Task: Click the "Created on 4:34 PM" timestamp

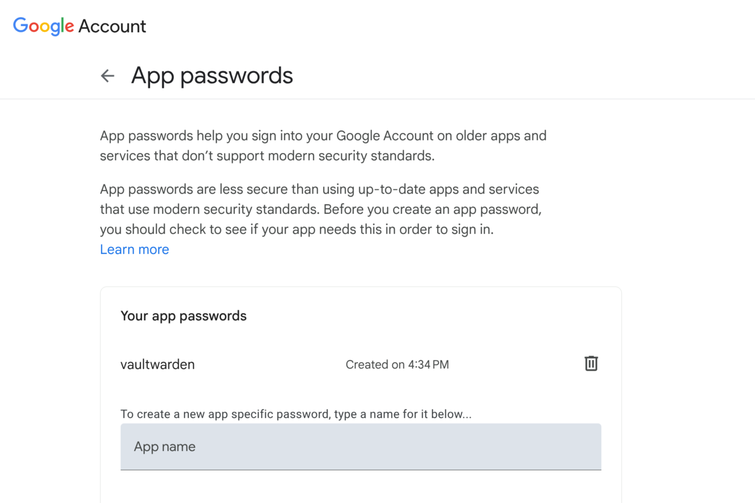Action: click(397, 364)
